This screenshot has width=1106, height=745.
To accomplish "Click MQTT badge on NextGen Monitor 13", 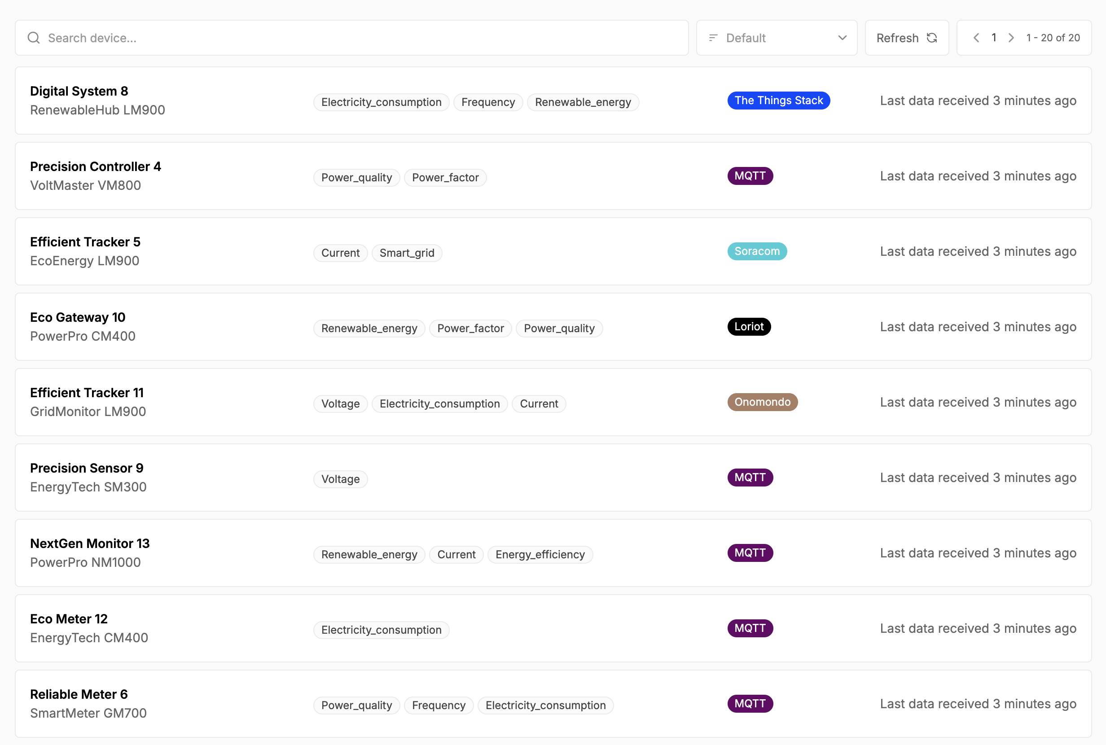I will tap(750, 552).
